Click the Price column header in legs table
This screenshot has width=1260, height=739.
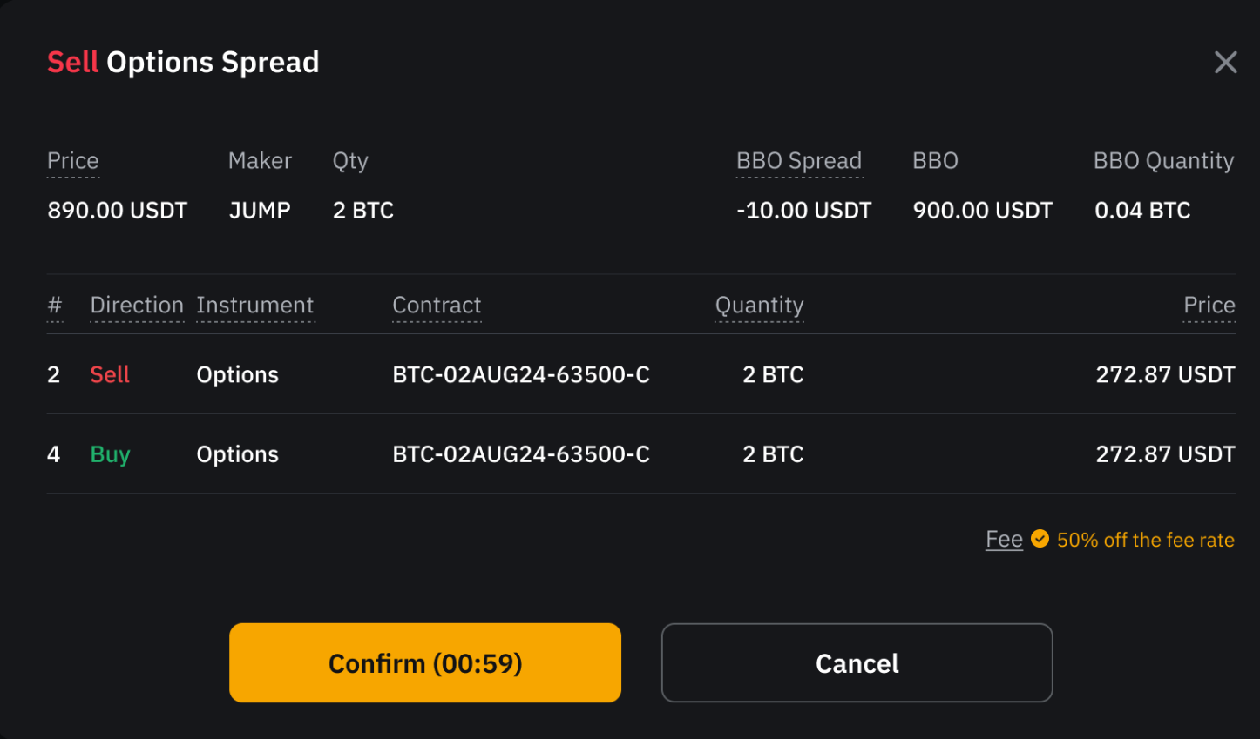(1209, 306)
